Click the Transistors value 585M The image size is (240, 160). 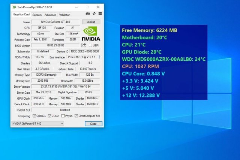point(73,39)
